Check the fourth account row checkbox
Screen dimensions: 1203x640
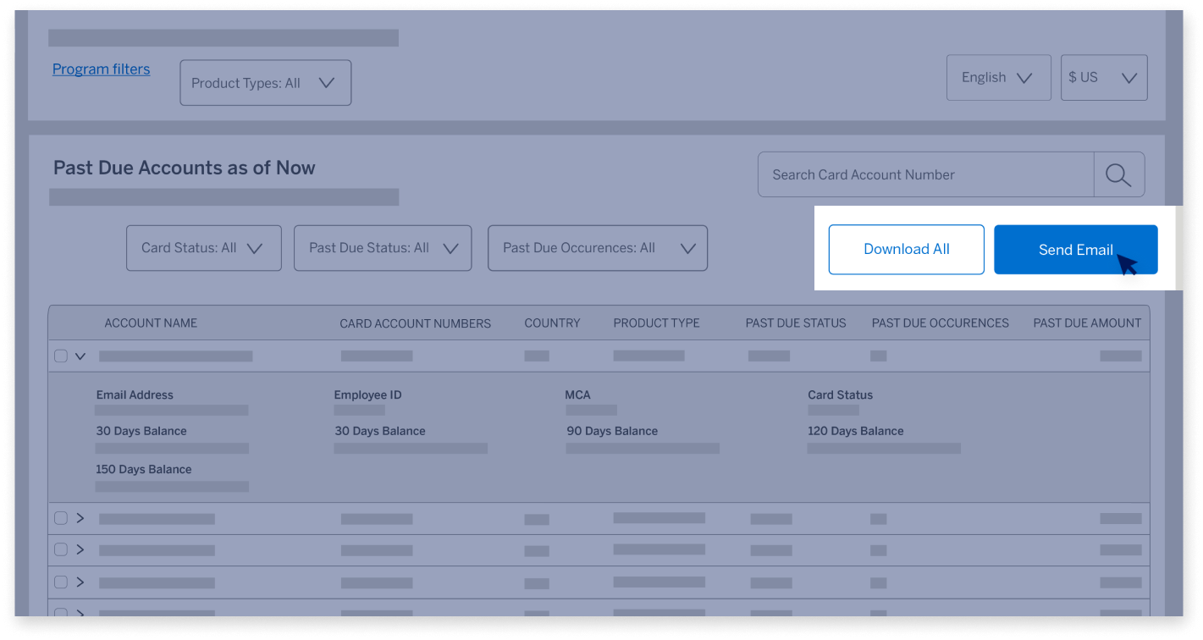pos(60,582)
